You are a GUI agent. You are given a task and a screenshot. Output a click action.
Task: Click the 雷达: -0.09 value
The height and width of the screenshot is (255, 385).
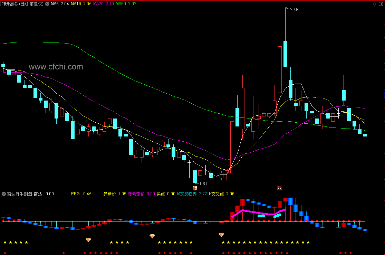[44, 194]
